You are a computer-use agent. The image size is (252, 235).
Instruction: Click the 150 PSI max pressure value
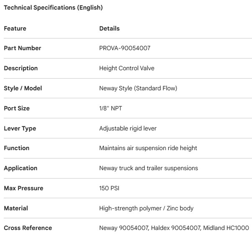[108, 188]
